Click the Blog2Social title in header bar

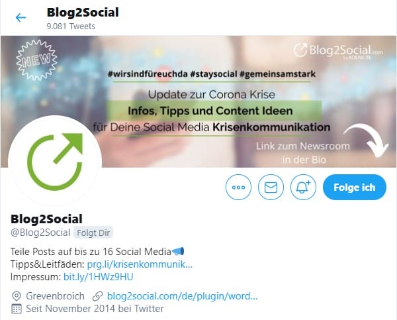tap(83, 13)
